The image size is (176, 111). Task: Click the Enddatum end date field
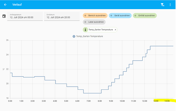tap(62, 16)
